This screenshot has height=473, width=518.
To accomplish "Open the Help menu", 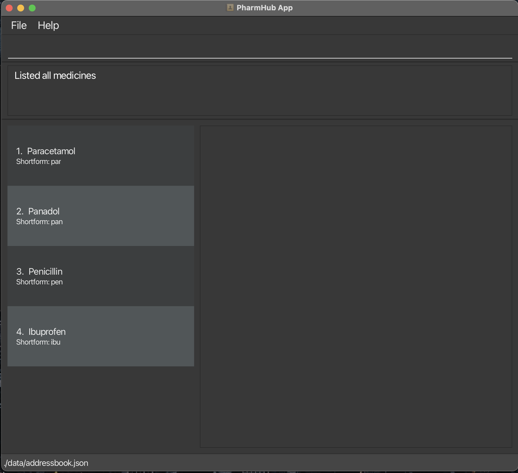I will (x=48, y=26).
